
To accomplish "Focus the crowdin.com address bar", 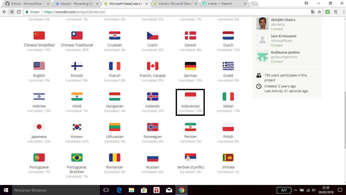I will [x=173, y=12].
